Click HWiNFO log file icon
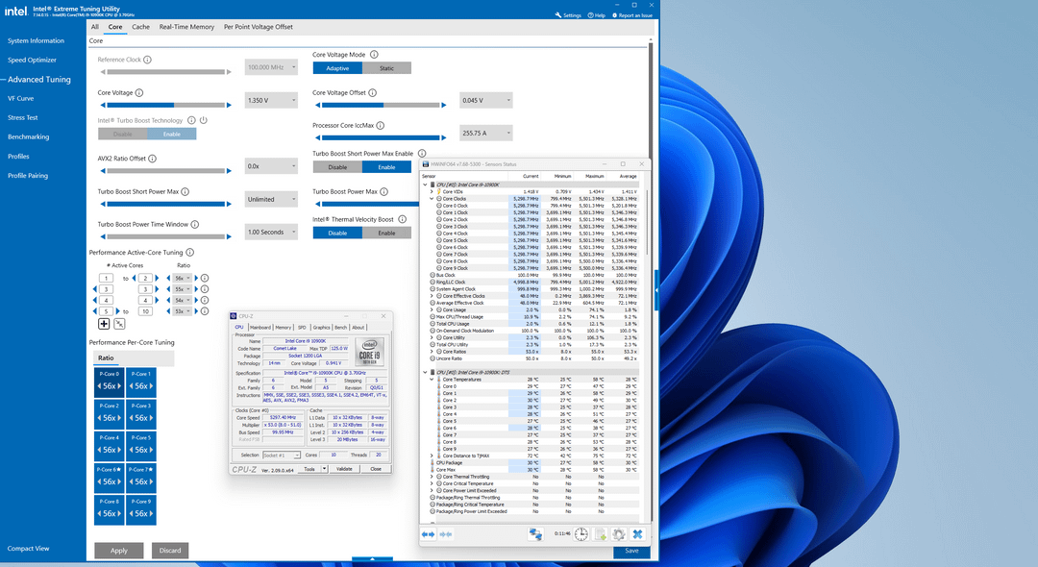Viewport: 1038px width, 567px height. [x=601, y=534]
